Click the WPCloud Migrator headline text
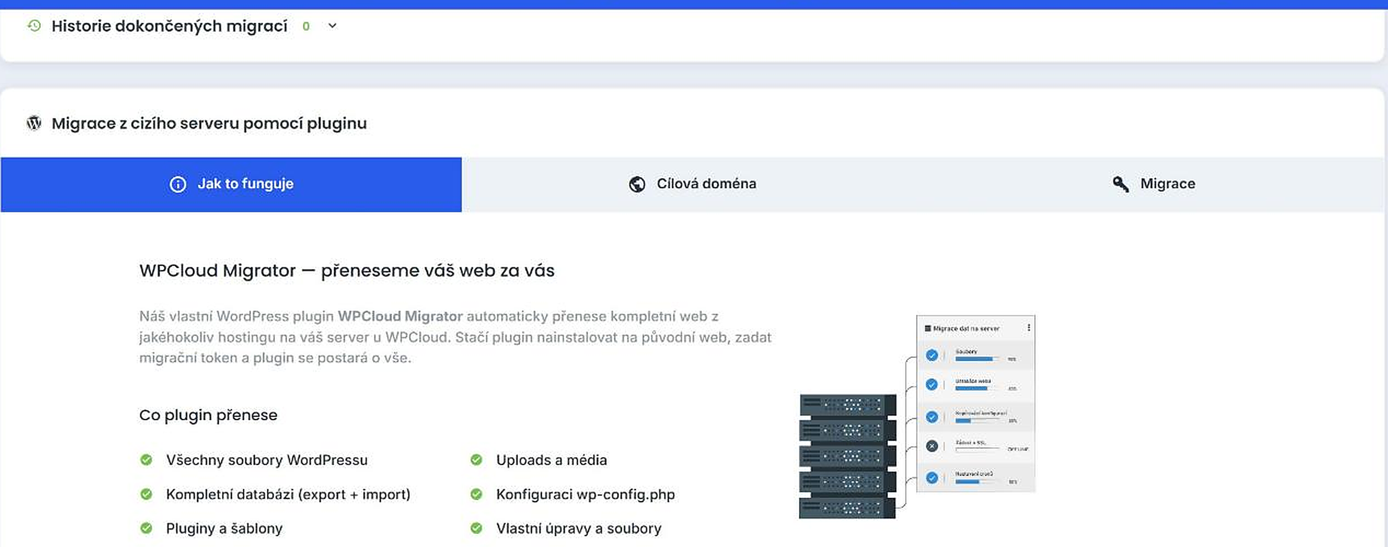The image size is (1388, 547). pyautogui.click(x=347, y=271)
